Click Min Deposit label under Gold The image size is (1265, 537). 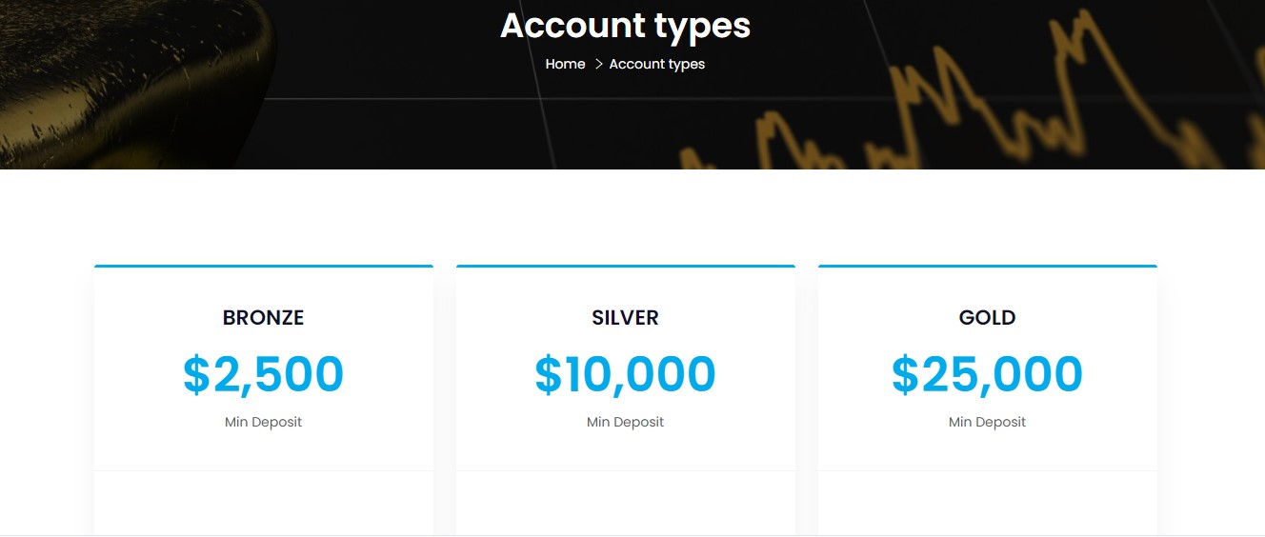tap(987, 422)
